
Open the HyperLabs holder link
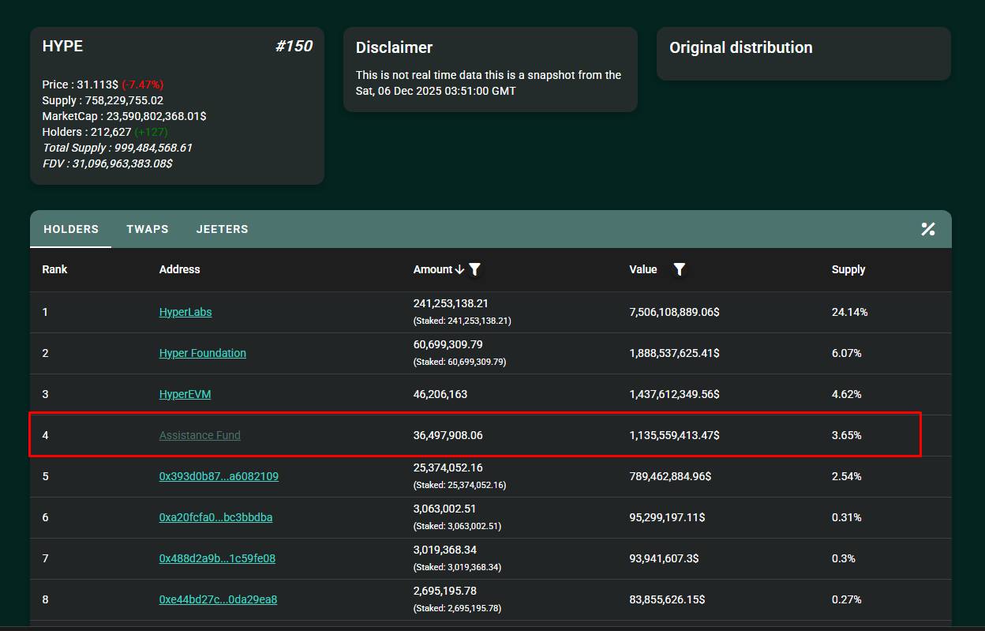(185, 312)
